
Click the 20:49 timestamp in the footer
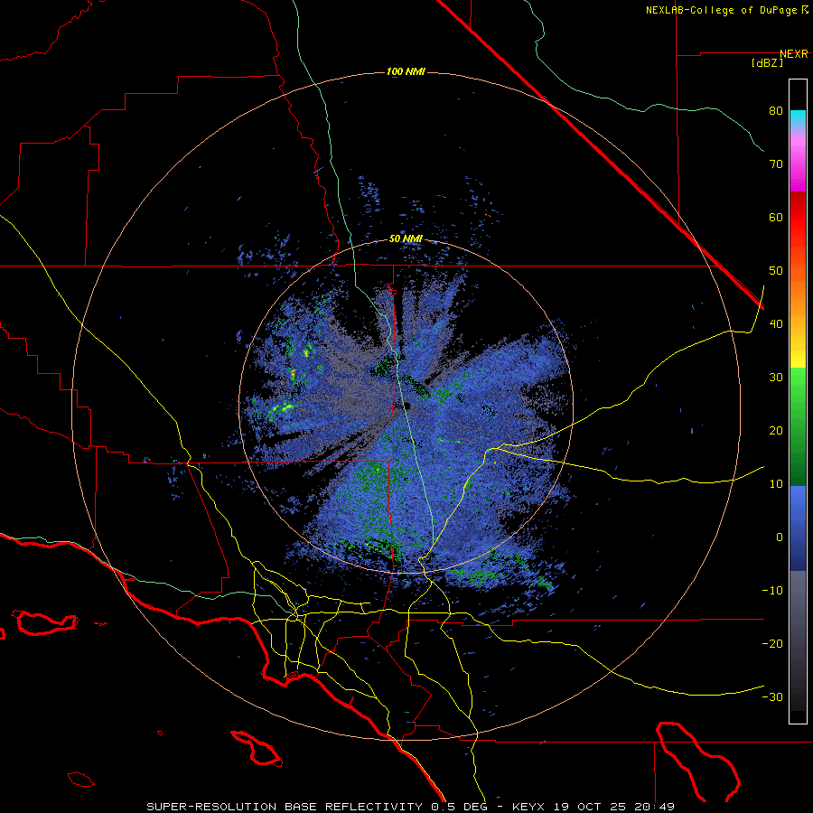(656, 807)
